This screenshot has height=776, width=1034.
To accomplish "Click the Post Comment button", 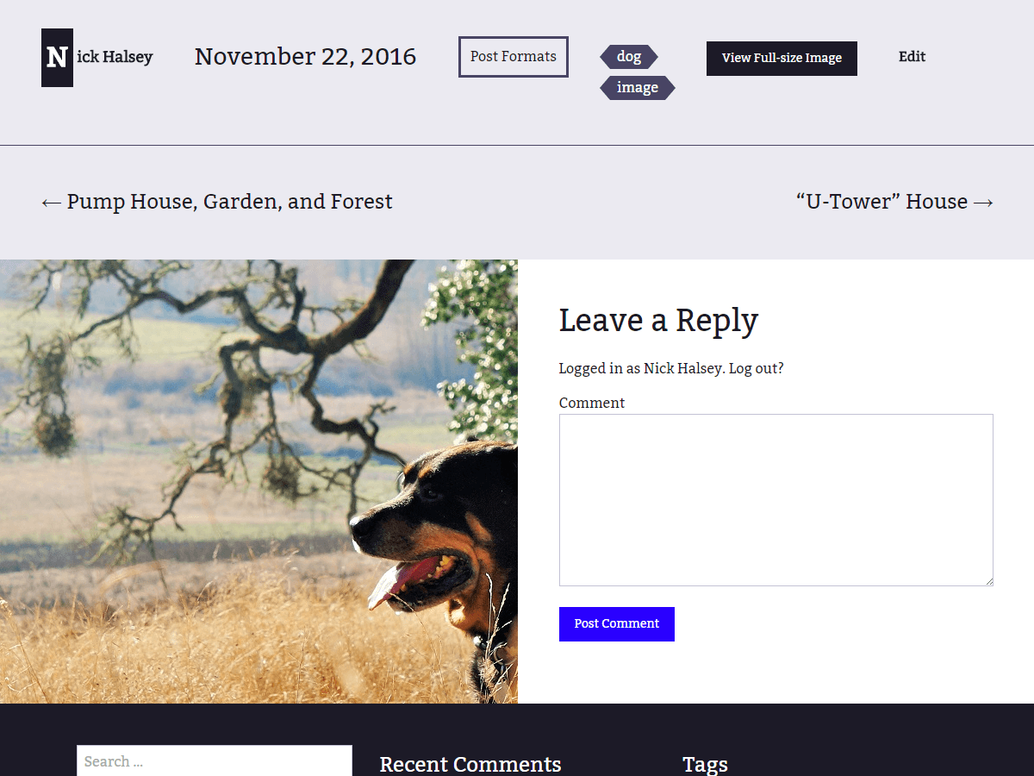I will click(617, 624).
